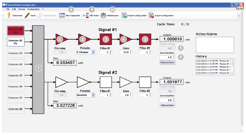Select Signal #1 Polarity triangle block
The width and height of the screenshot is (246, 135).
(x=85, y=39)
